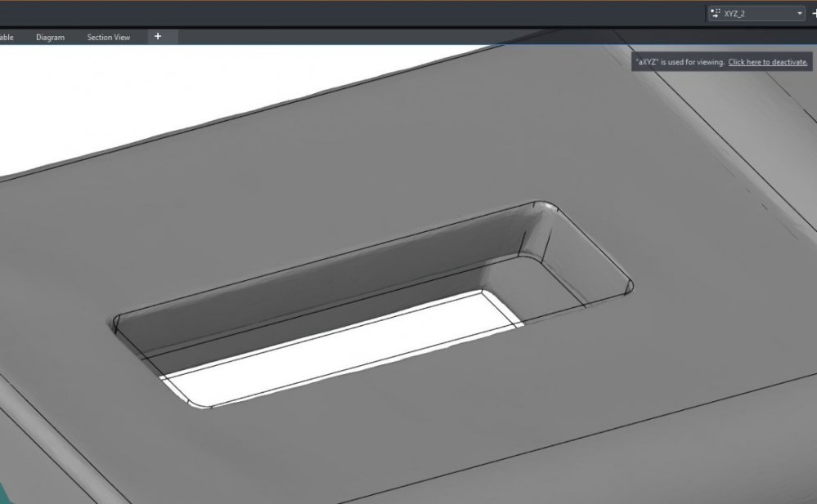Viewport: 817px width, 504px height.
Task: Click the rounded upper-right corner of the pocket
Action: 546,207
